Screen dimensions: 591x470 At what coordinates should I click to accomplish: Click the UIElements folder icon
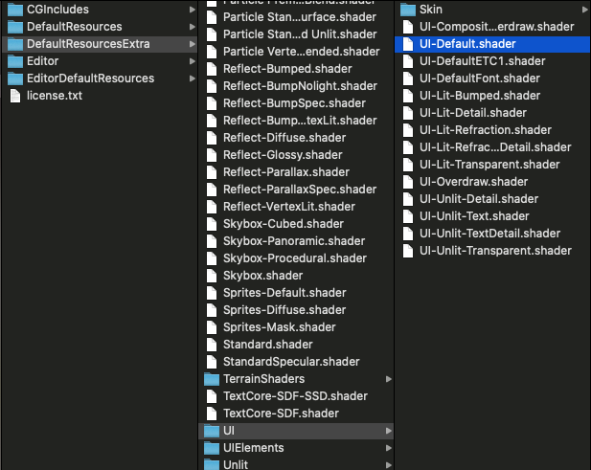[x=212, y=448]
